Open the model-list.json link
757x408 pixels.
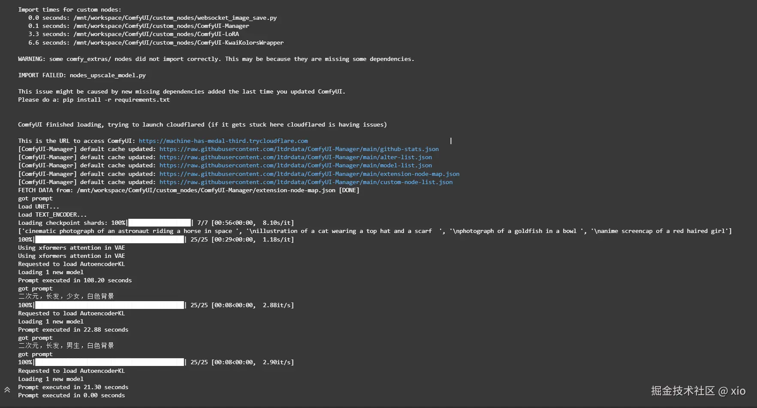point(296,165)
